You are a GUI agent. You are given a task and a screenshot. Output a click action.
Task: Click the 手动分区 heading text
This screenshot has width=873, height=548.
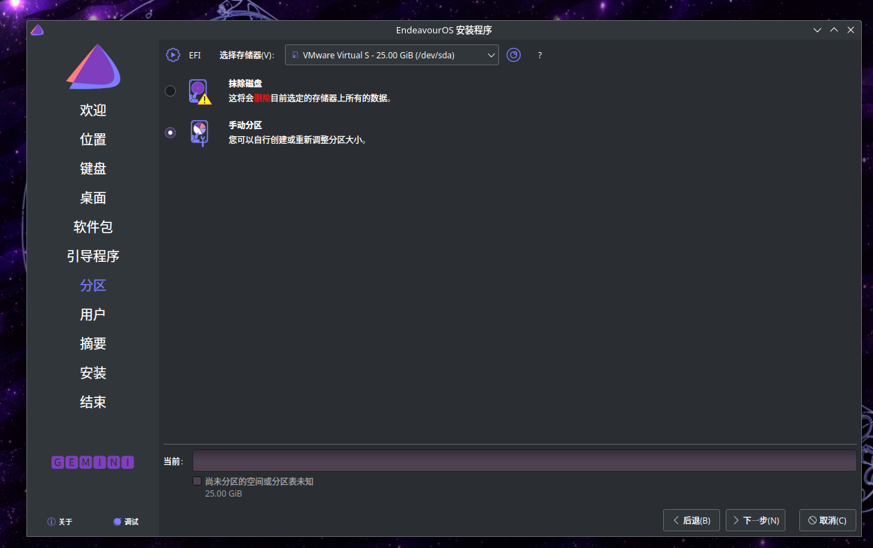245,125
